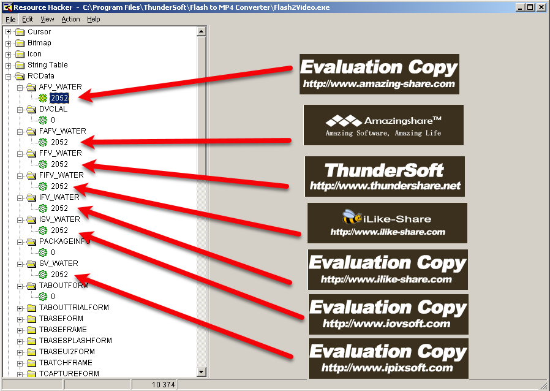Click the Resource Hacker title bar icon

pyautogui.click(x=7, y=7)
